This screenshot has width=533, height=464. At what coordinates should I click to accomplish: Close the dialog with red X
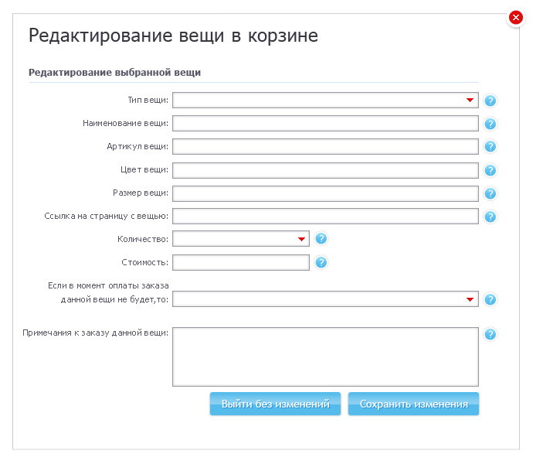click(516, 19)
